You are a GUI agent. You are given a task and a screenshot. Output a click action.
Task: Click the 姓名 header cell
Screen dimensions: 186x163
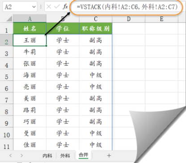point(30,28)
